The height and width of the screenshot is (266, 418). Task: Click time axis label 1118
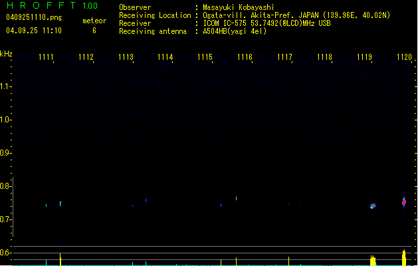(x=324, y=57)
